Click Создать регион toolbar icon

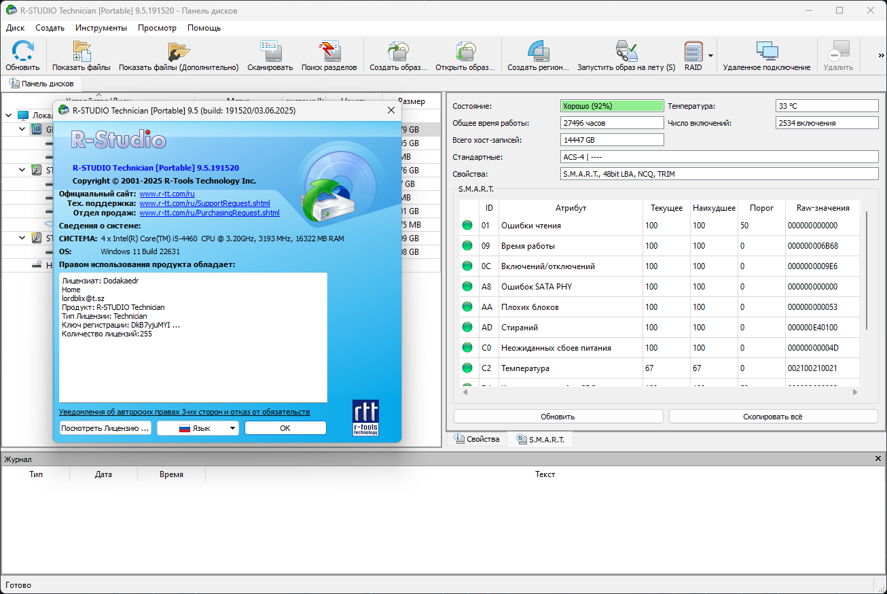pos(538,52)
